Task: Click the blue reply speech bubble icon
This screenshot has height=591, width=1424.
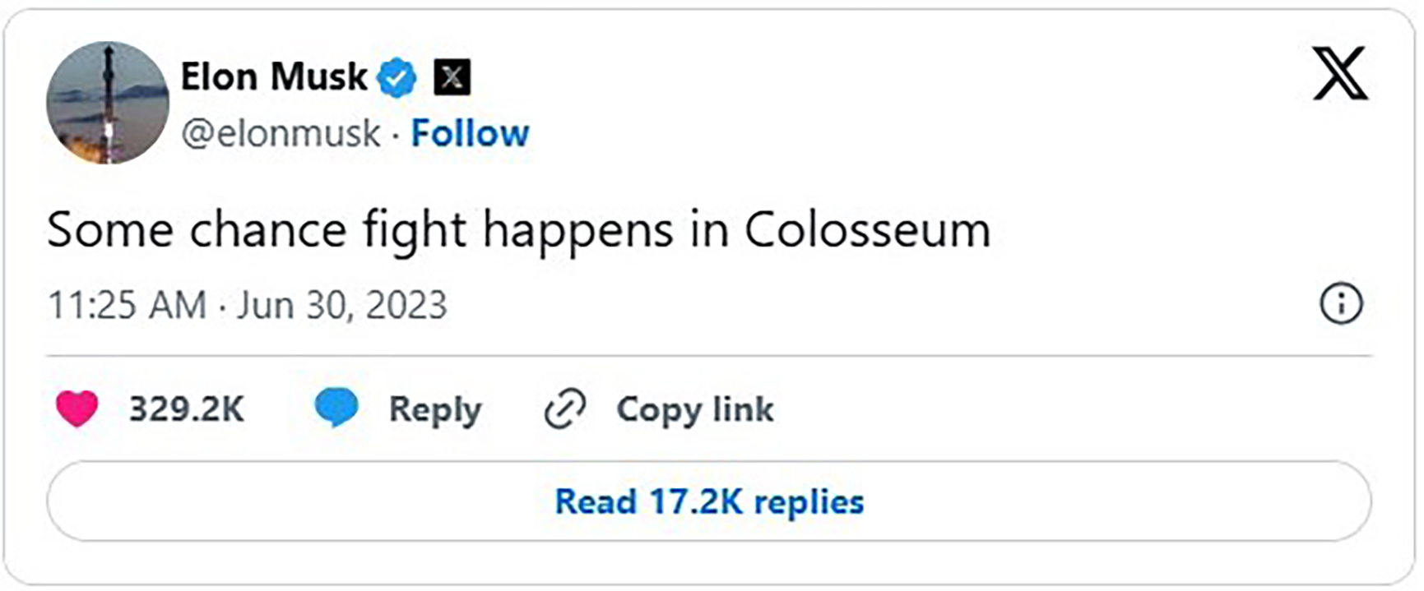Action: 336,407
